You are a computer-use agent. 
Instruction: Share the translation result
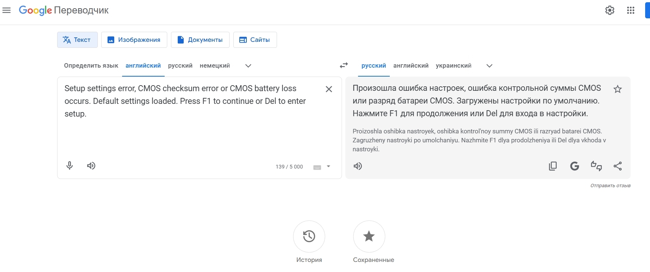[x=618, y=166]
